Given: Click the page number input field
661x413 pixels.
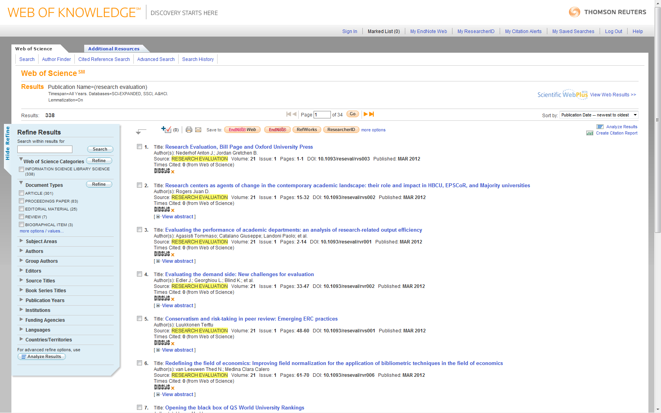Looking at the screenshot, I should pyautogui.click(x=322, y=115).
